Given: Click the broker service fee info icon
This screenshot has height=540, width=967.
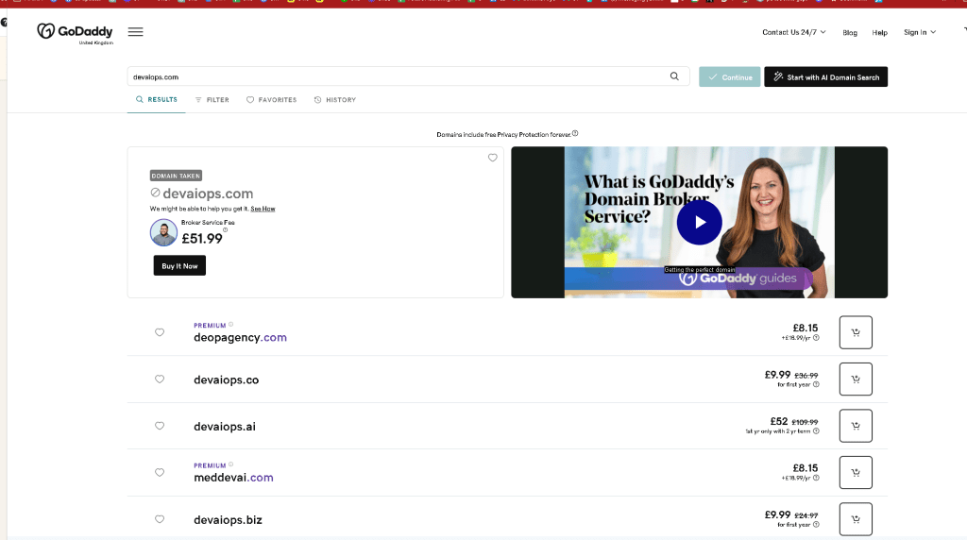Looking at the screenshot, I should pos(225,230).
